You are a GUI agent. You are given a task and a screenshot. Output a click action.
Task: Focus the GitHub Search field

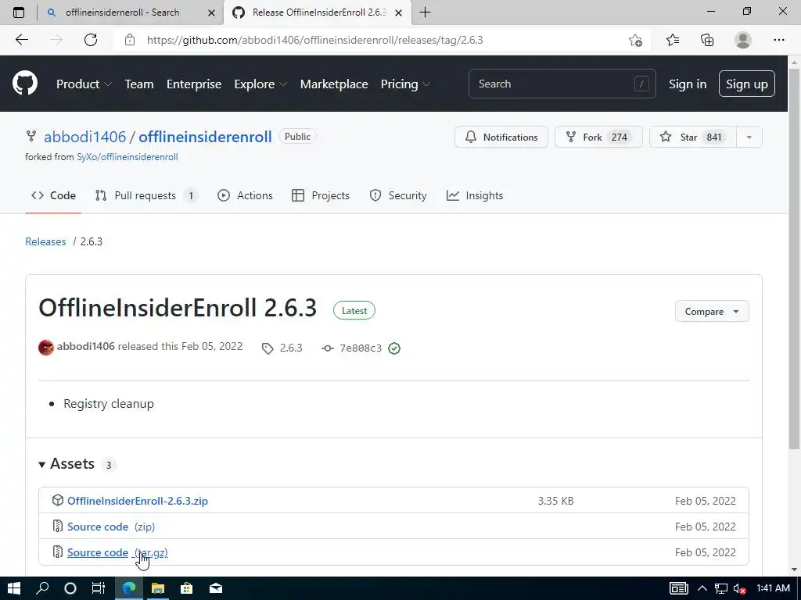point(562,84)
